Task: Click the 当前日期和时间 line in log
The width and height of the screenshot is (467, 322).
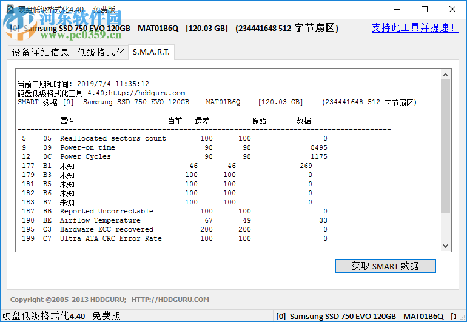Action: [x=83, y=84]
